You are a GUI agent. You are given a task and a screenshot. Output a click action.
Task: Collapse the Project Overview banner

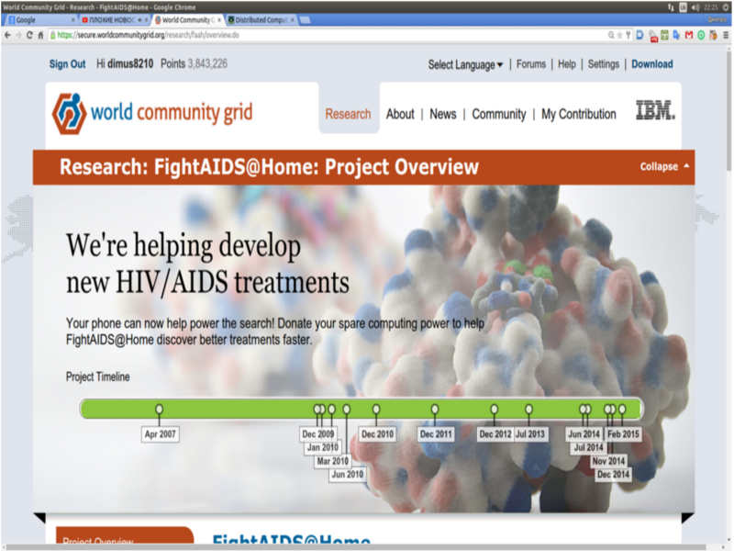tap(665, 167)
